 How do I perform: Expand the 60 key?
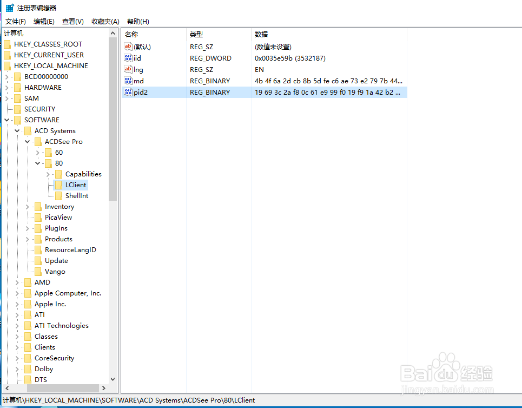(x=38, y=153)
